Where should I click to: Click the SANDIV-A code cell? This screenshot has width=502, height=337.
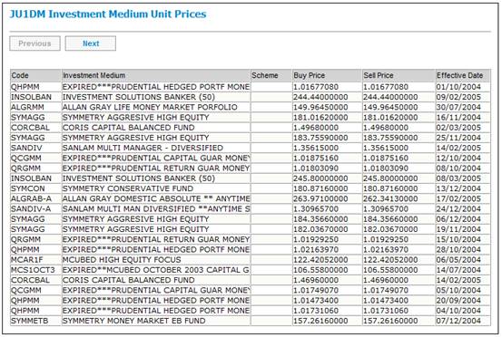[35, 209]
